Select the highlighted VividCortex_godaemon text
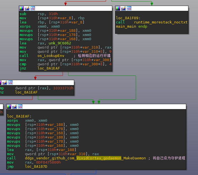The image size is (198, 175). click(99, 158)
